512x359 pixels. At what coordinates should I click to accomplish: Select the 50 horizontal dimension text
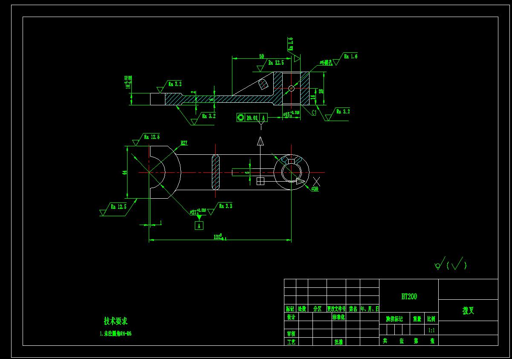[x=261, y=56]
